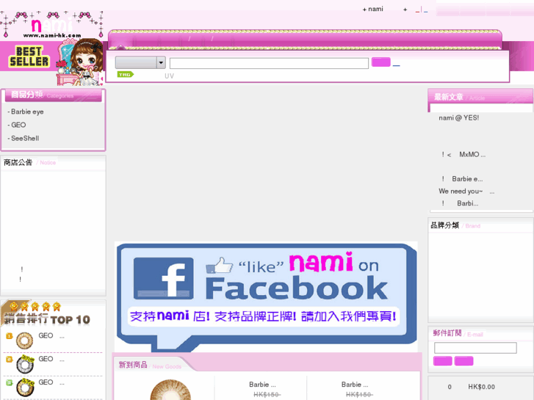The image size is (534, 400).
Task: Open the MxMO article link
Action: click(463, 155)
